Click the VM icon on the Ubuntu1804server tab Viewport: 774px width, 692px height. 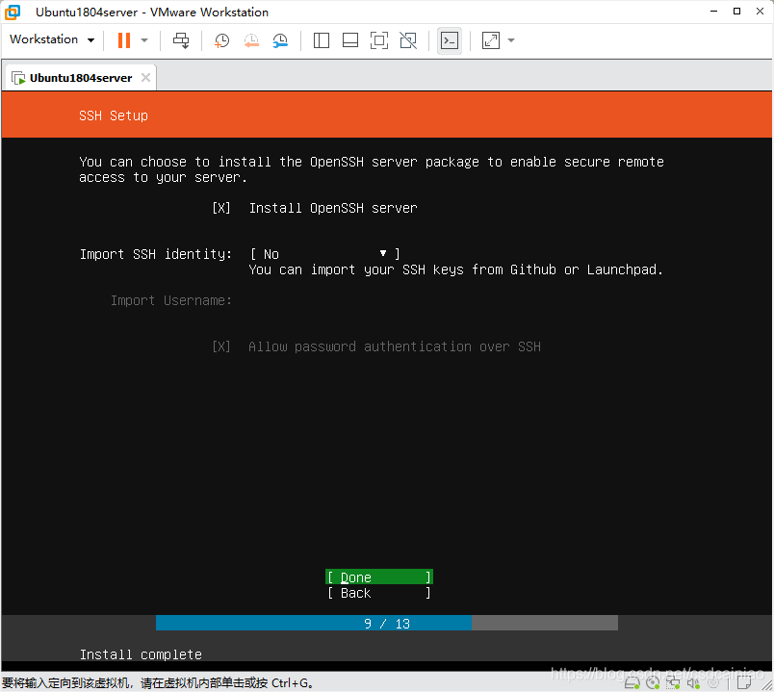[18, 78]
